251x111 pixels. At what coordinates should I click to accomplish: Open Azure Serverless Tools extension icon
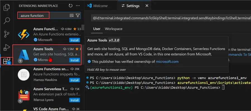pos(24,95)
